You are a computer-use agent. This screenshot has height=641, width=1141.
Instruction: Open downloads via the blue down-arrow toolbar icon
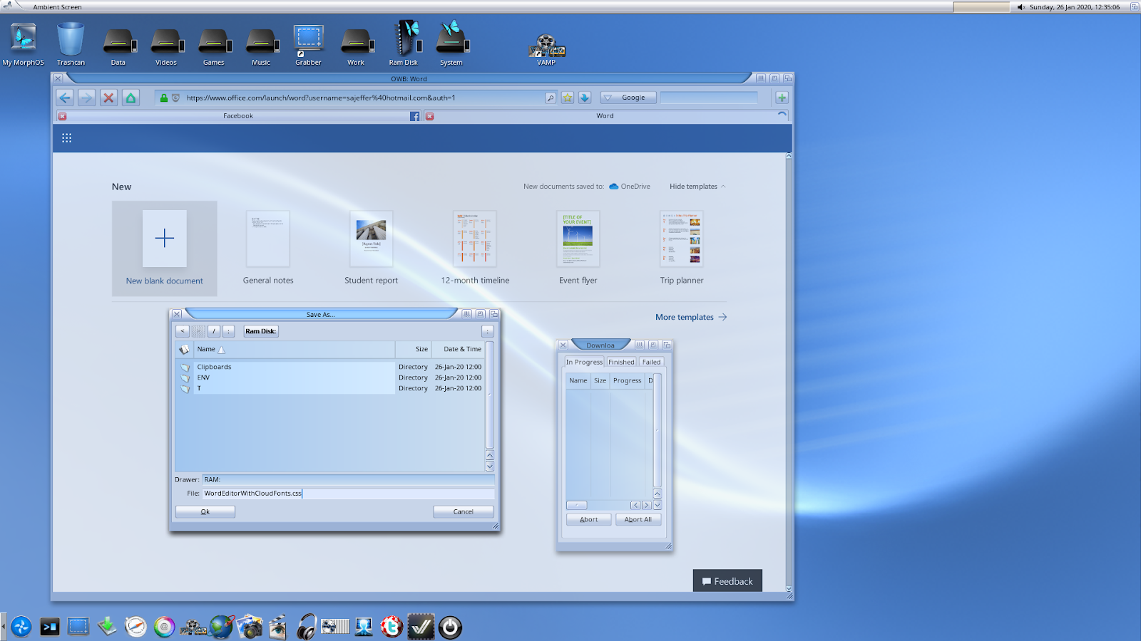pos(585,98)
